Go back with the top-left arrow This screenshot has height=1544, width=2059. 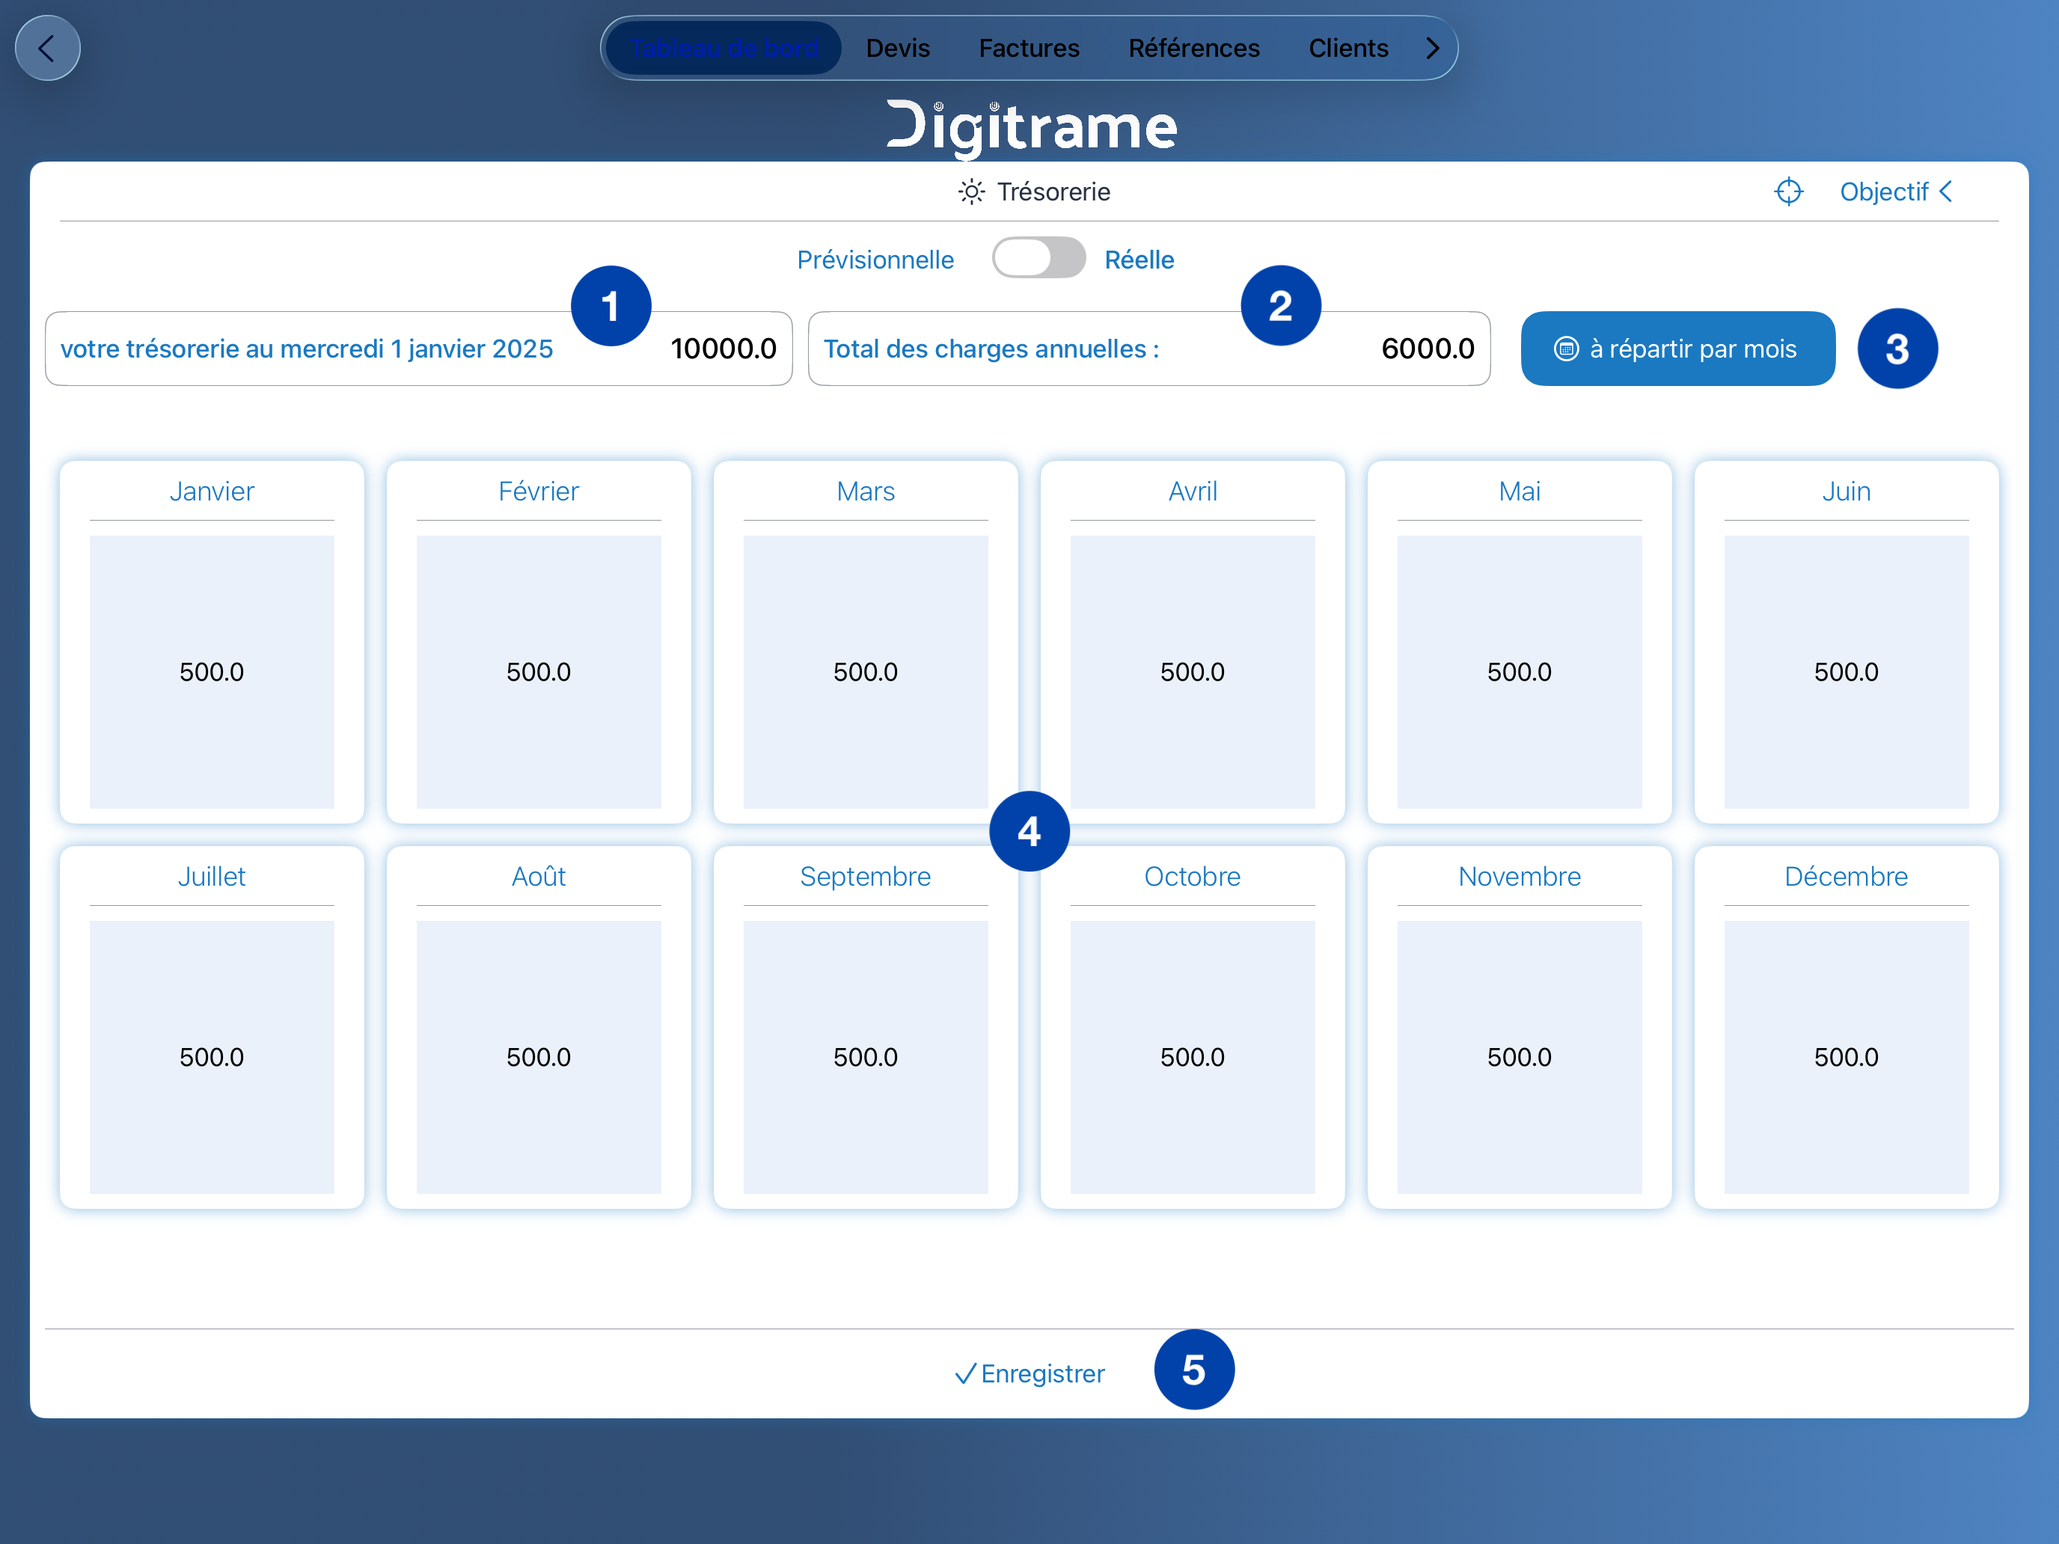pos(46,49)
